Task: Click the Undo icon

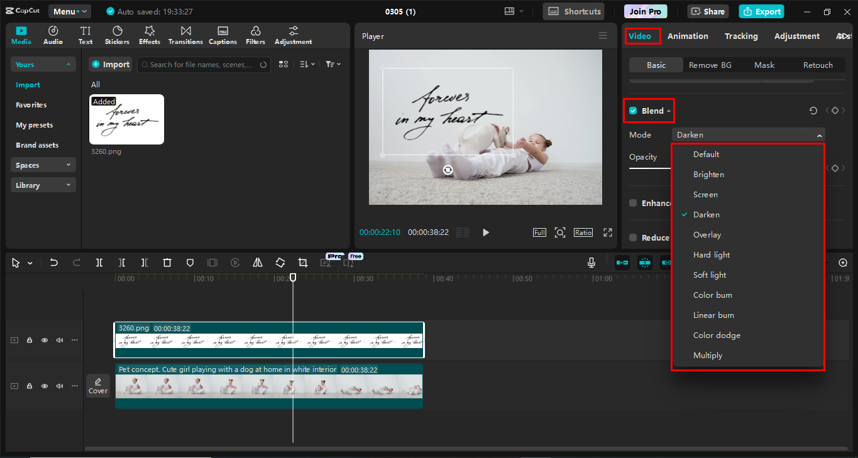Action: [53, 263]
